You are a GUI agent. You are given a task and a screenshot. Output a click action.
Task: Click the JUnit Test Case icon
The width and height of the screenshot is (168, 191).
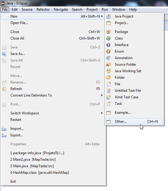tap(109, 97)
